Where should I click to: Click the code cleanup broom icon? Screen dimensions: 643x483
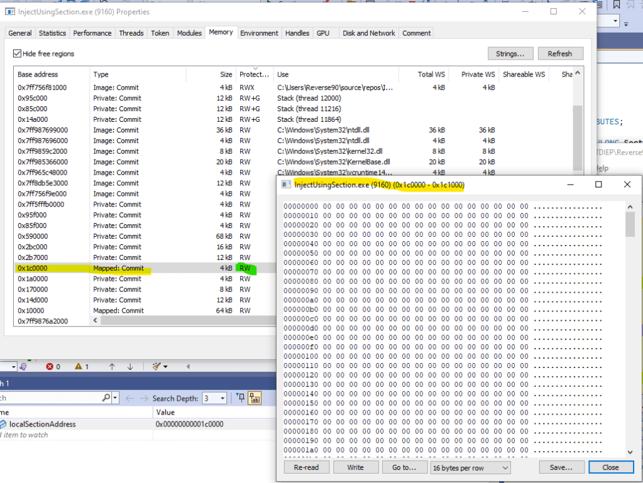coord(157,367)
